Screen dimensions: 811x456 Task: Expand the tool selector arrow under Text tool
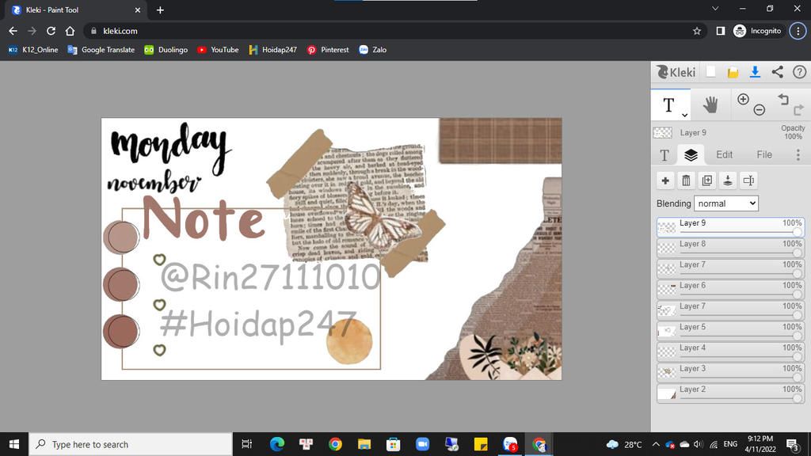[x=684, y=116]
